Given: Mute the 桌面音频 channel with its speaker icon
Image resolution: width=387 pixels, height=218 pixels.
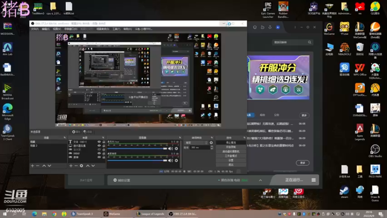Looking at the screenshot, I should pyautogui.click(x=171, y=160).
